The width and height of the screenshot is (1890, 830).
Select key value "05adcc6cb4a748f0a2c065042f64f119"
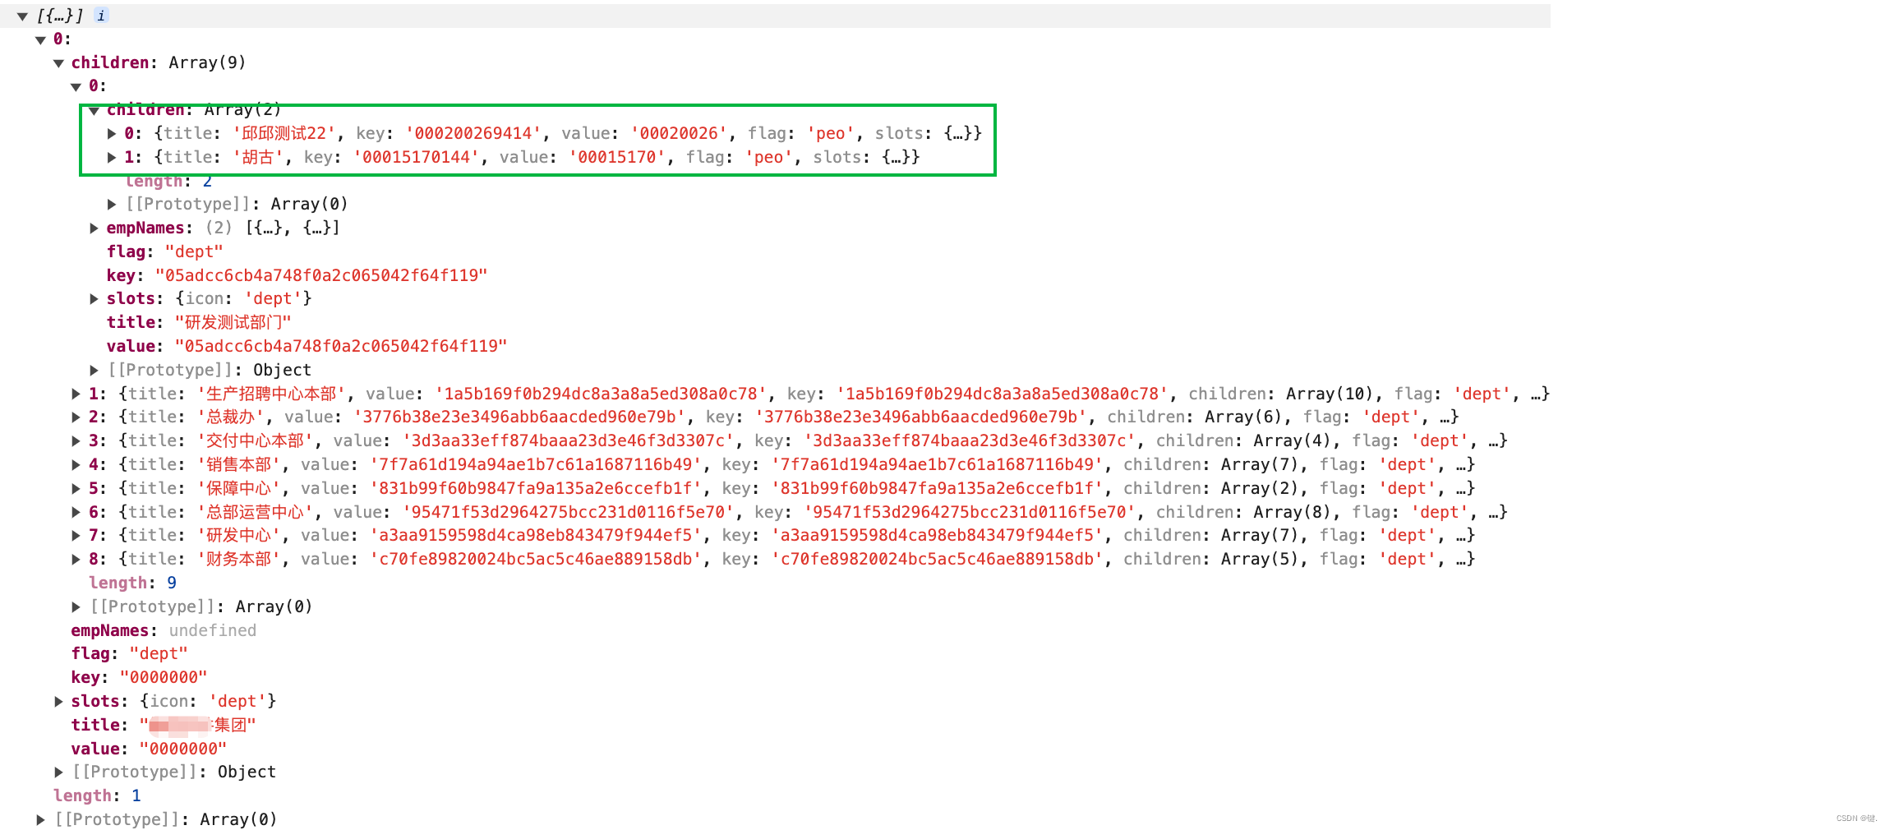[321, 275]
